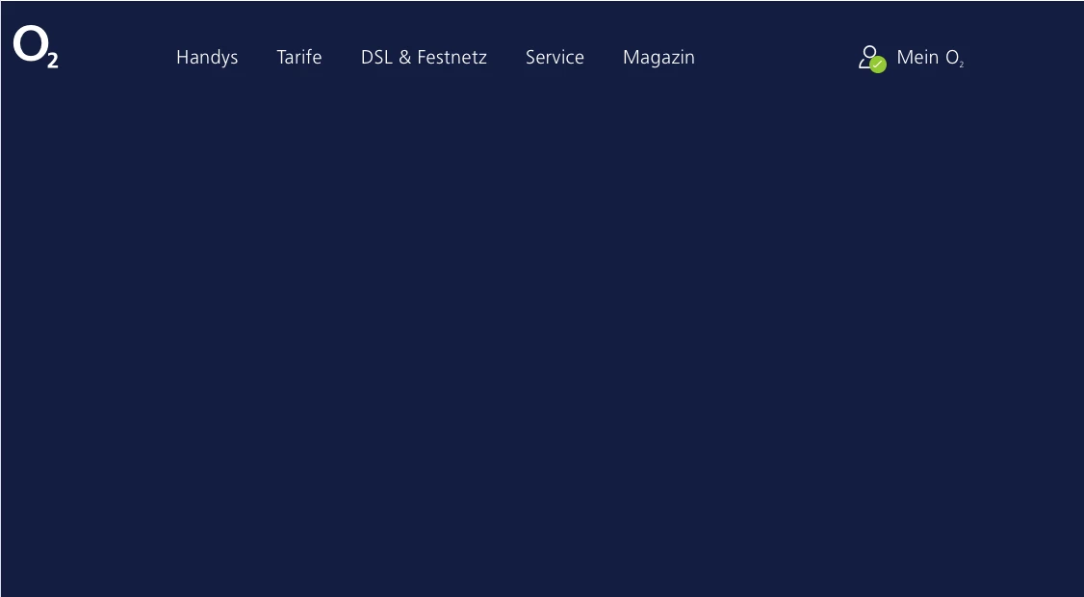Select the logged-in status check icon

[x=878, y=65]
